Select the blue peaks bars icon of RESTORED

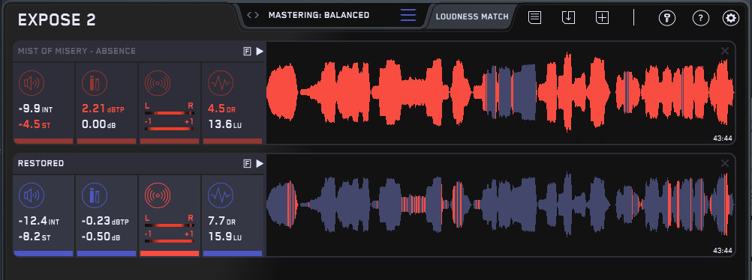click(x=95, y=195)
